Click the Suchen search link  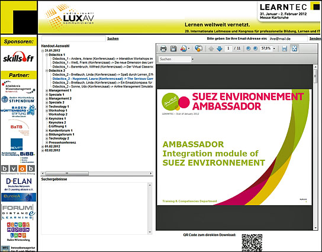pos(112,38)
